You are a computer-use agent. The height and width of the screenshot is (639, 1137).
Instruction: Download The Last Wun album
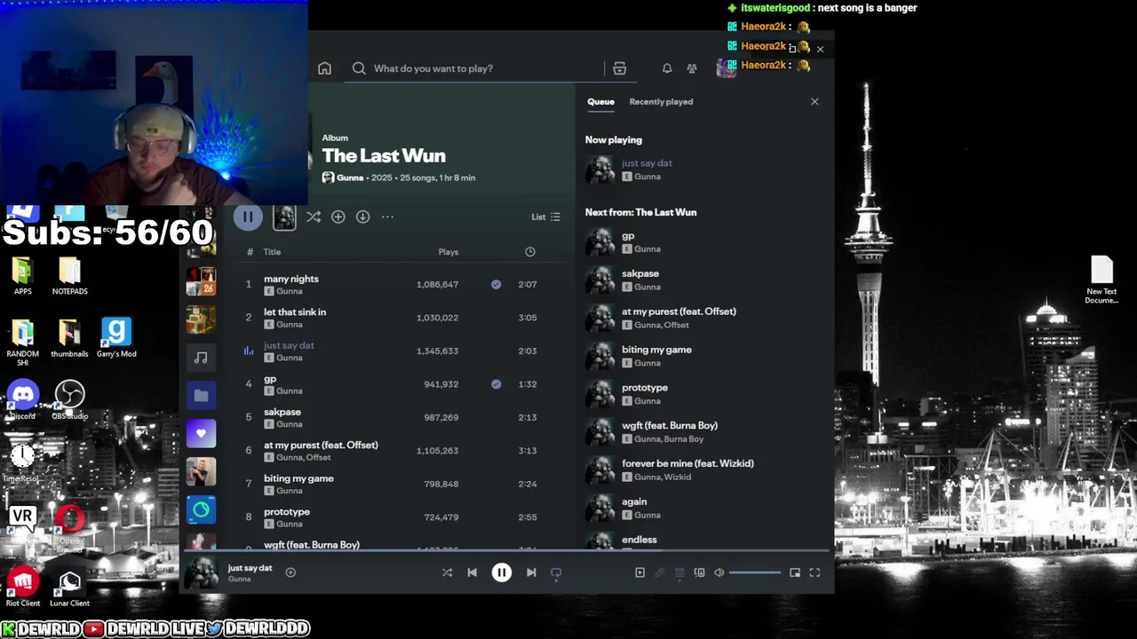(x=362, y=217)
